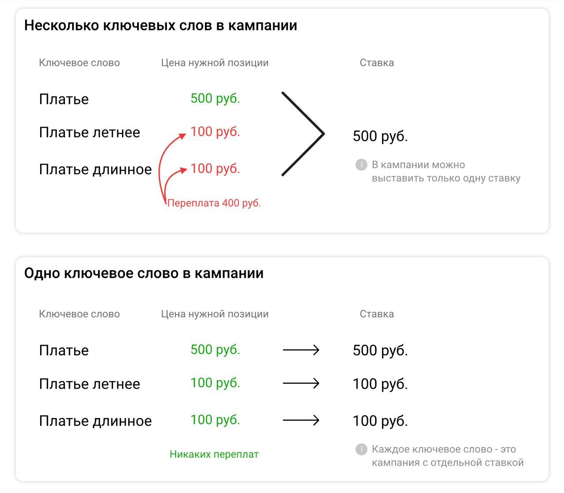Click the straight arrow in the lower Платье длинное row

click(x=301, y=420)
